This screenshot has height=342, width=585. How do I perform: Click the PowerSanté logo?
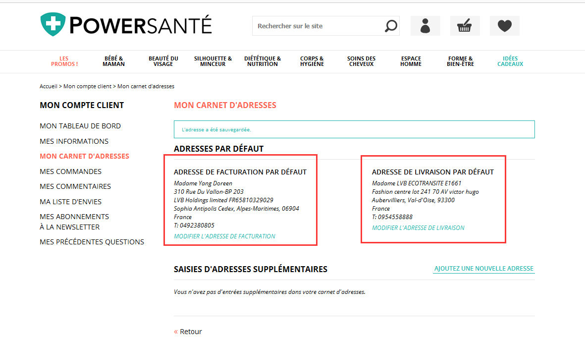(x=126, y=25)
